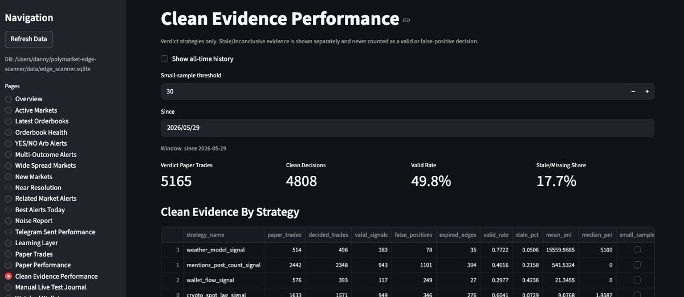This screenshot has width=684, height=297.
Task: Sort by false_positives column header
Action: (x=413, y=235)
